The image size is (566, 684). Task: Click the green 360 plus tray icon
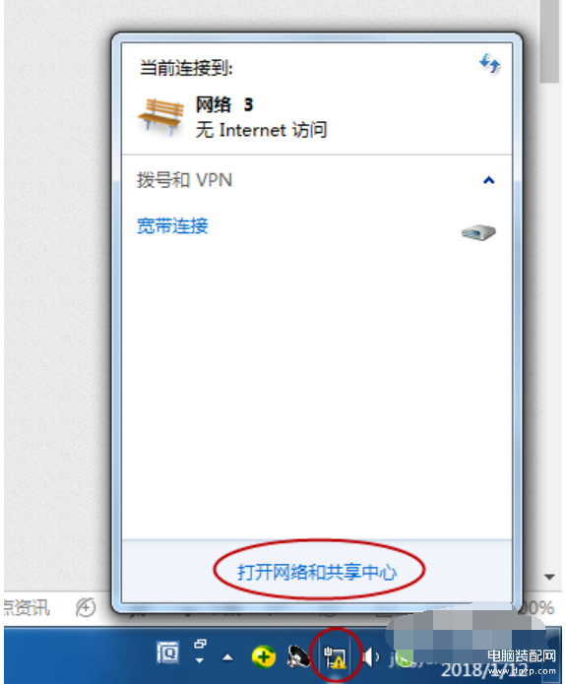(x=264, y=656)
